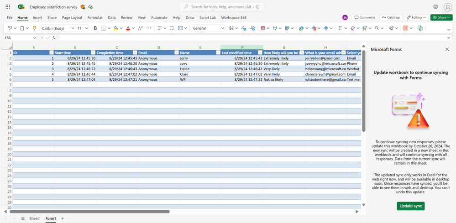The image size is (456, 223).
Task: Click the AutoSum sigma icon
Action: point(340,28)
